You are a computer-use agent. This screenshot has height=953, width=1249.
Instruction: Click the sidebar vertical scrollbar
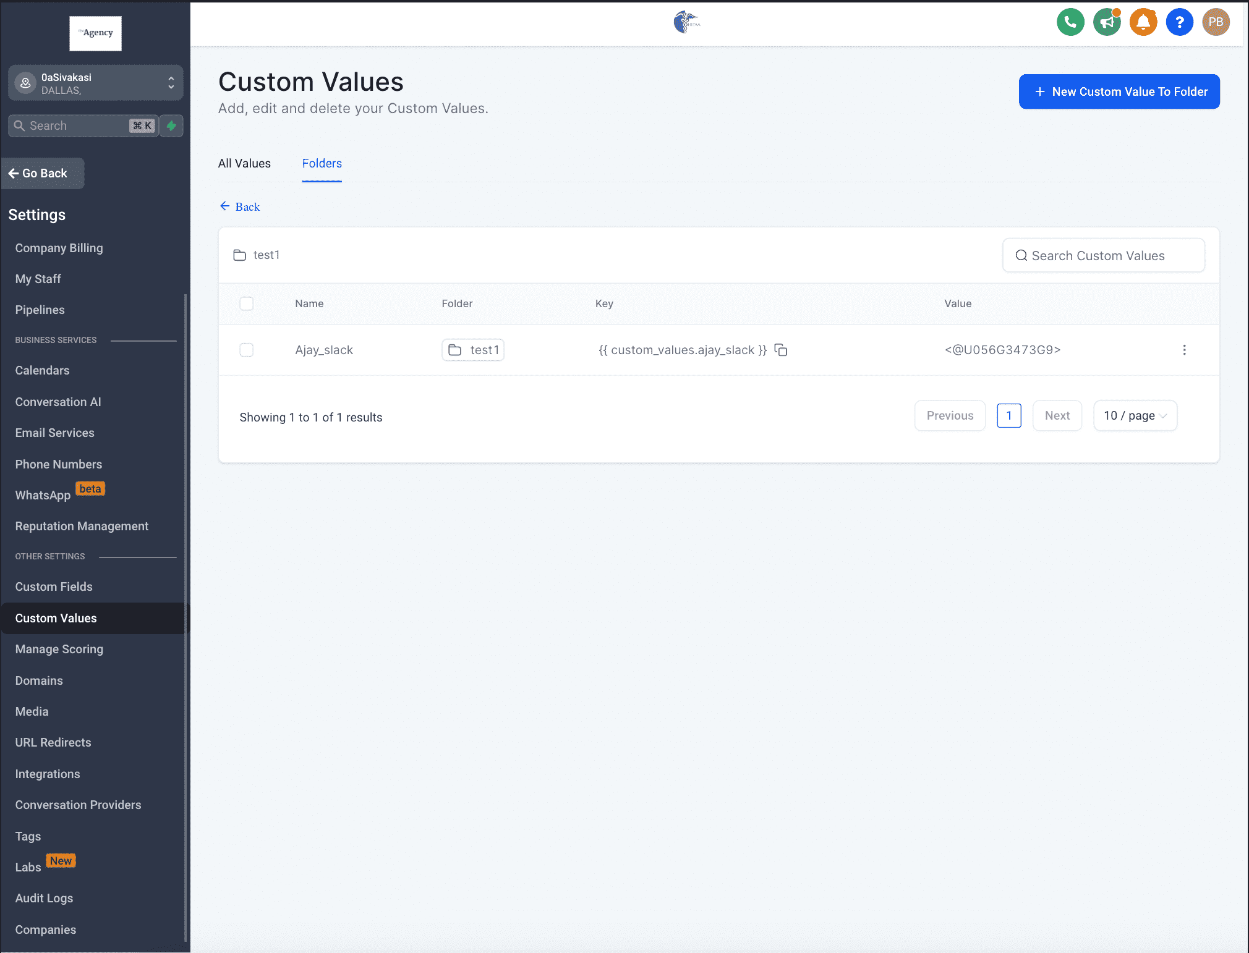point(185,618)
